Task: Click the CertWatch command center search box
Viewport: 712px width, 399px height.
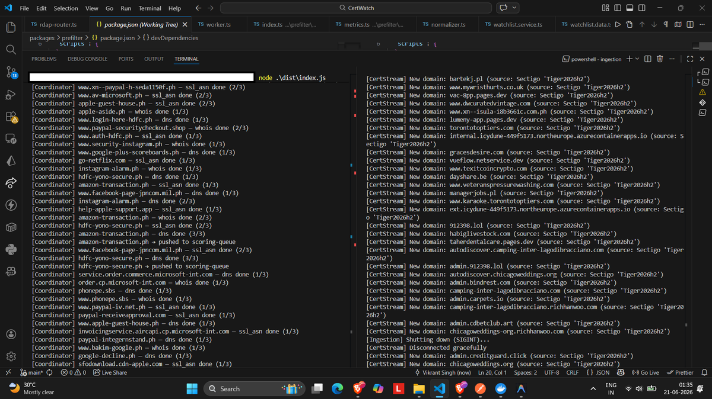Action: click(356, 8)
